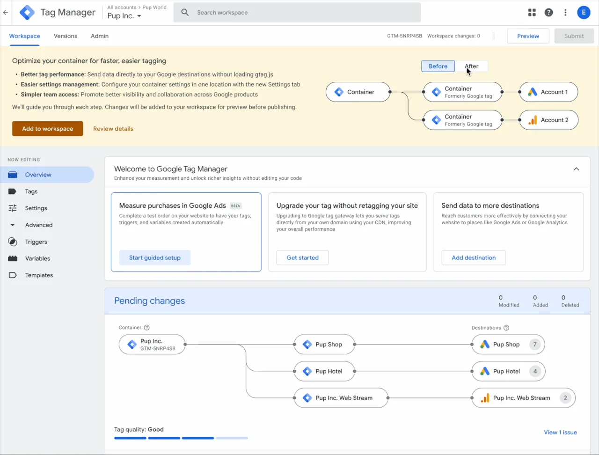The image size is (599, 455).
Task: Open the E account avatar
Action: pos(584,13)
